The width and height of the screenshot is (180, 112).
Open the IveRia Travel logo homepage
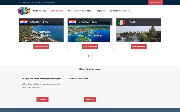[24, 11]
